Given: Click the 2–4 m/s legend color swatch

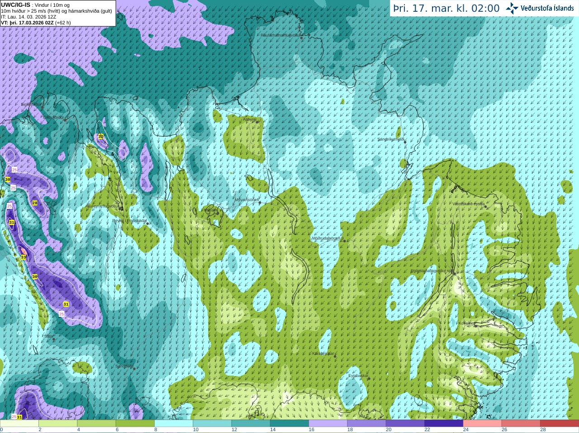Looking at the screenshot, I should click(58, 424).
